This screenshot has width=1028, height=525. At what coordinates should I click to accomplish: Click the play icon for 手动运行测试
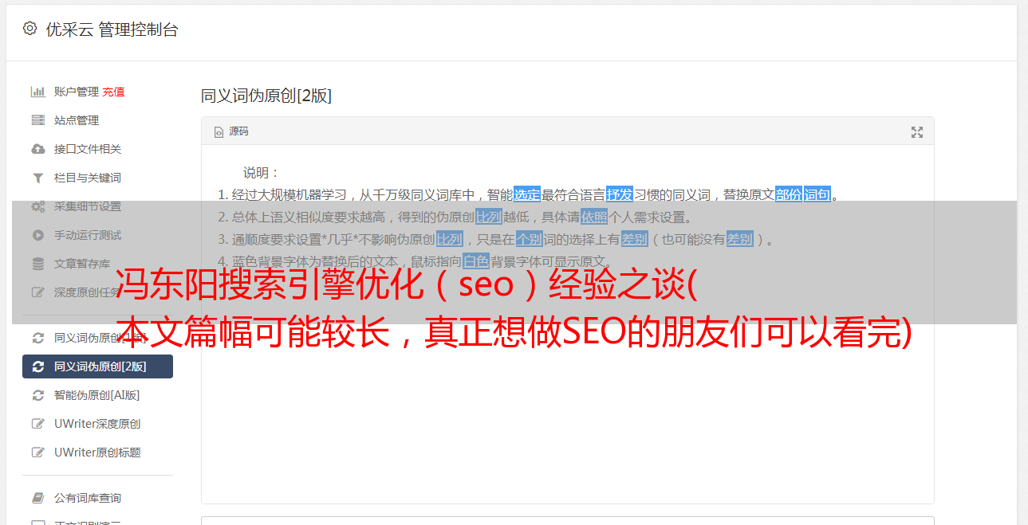(37, 235)
